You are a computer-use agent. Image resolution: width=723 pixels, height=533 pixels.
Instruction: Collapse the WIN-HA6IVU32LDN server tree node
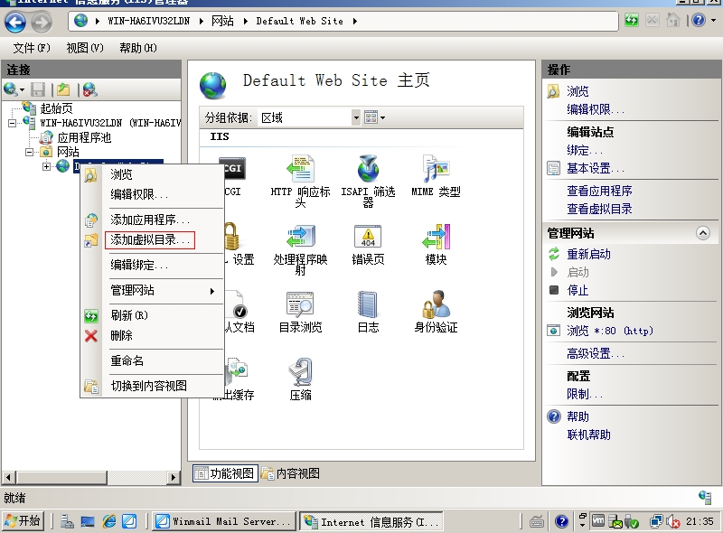tap(12, 123)
